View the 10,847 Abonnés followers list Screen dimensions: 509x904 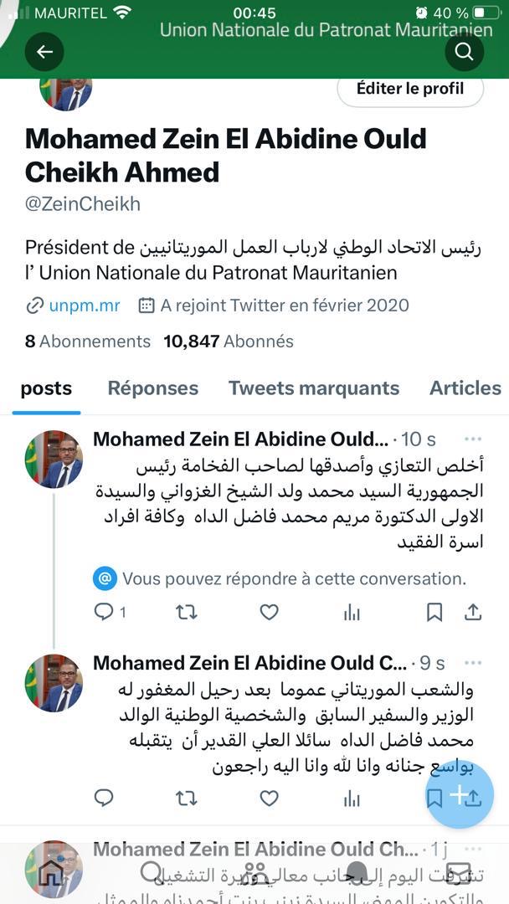tap(229, 342)
